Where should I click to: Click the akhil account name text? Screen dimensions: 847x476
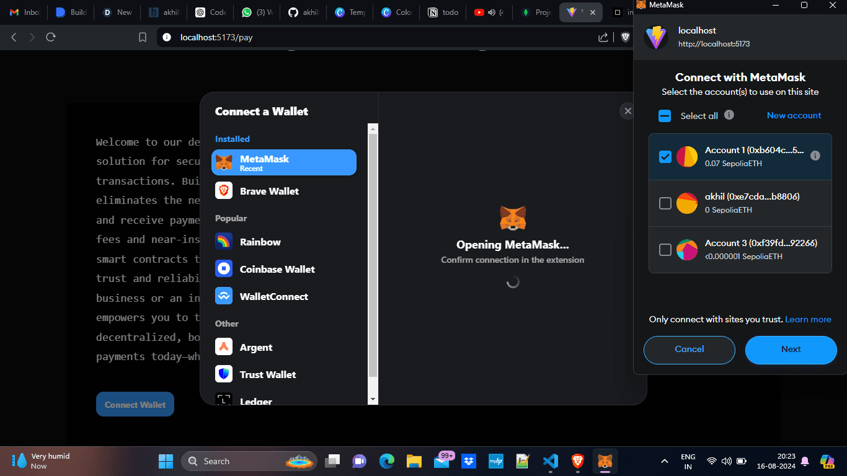click(x=752, y=196)
